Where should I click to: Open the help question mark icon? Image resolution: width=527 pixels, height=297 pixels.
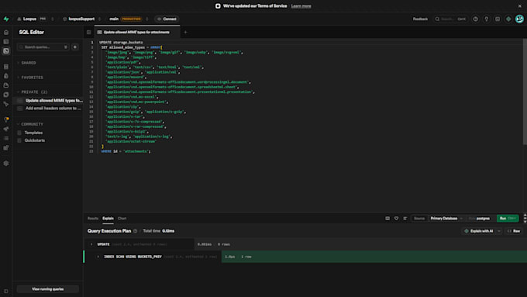[x=487, y=19]
